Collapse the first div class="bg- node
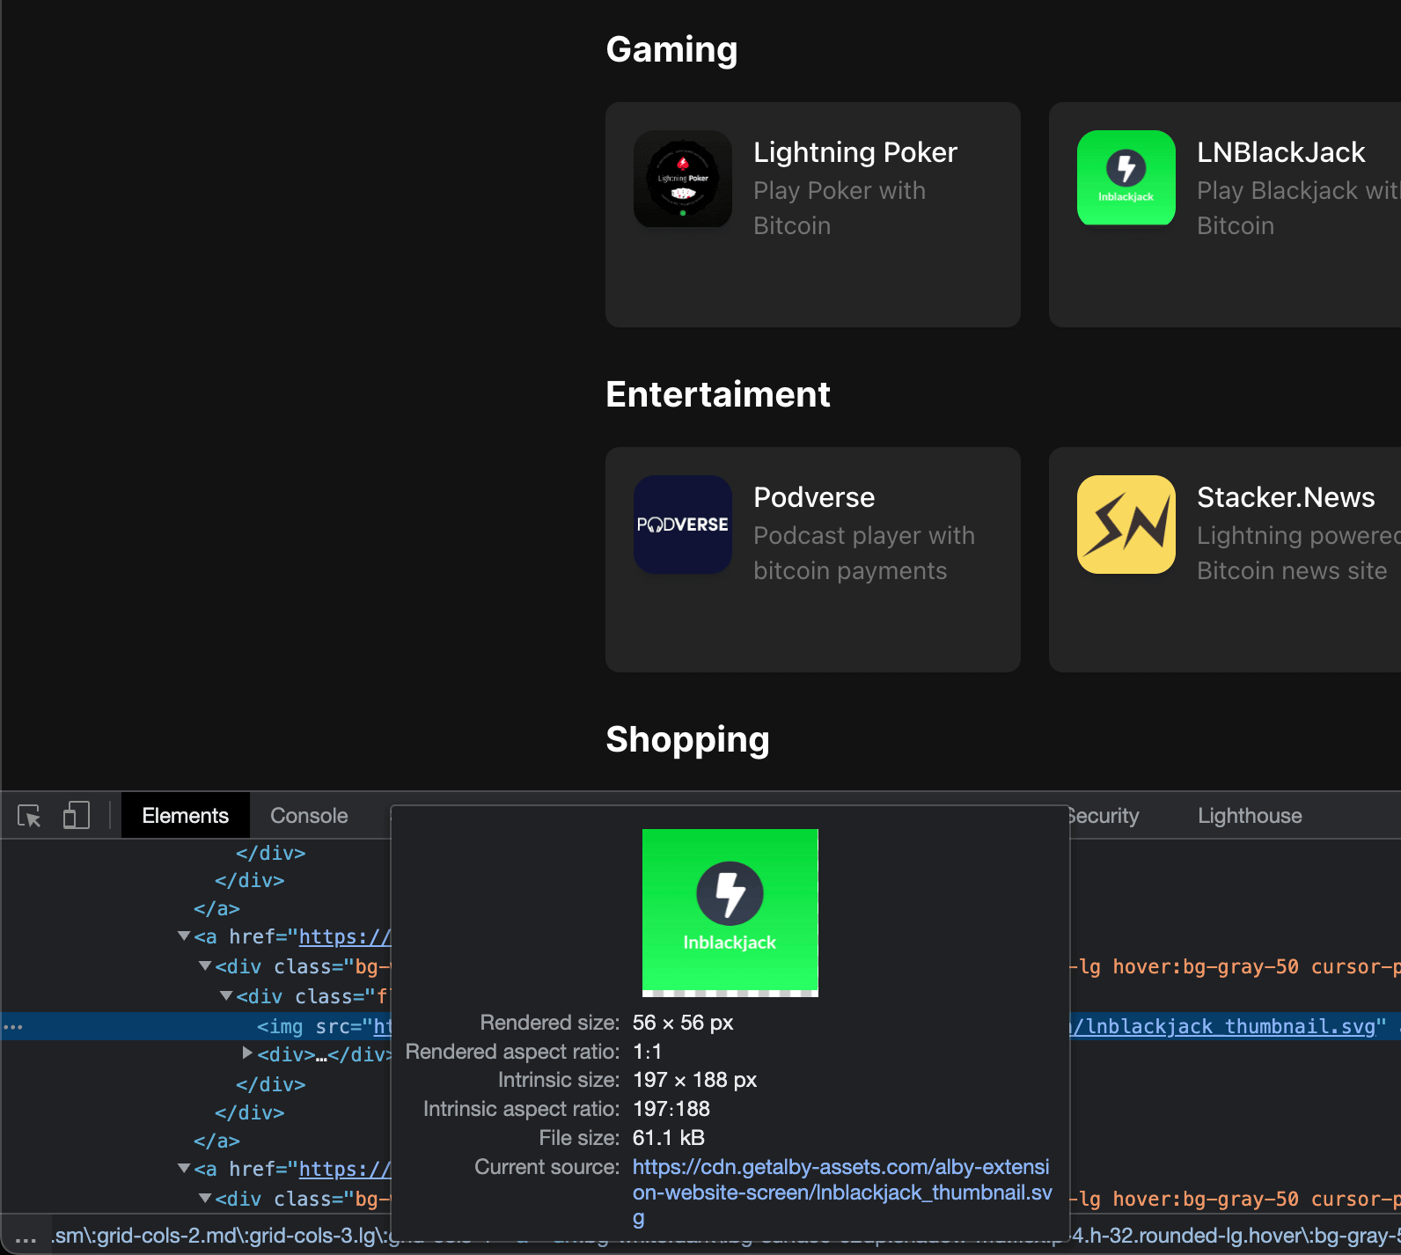This screenshot has width=1401, height=1255. [205, 966]
